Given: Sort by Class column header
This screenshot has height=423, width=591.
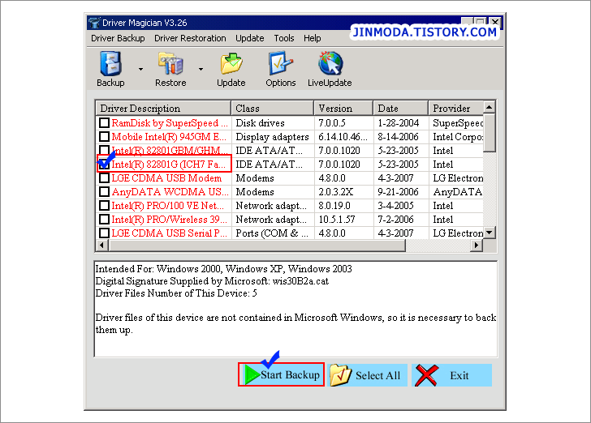Looking at the screenshot, I should (x=273, y=109).
